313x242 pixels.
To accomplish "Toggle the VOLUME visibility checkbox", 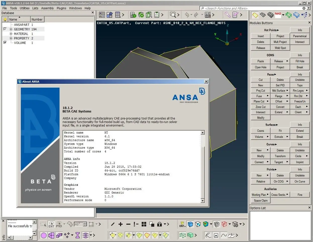I will click(5, 43).
